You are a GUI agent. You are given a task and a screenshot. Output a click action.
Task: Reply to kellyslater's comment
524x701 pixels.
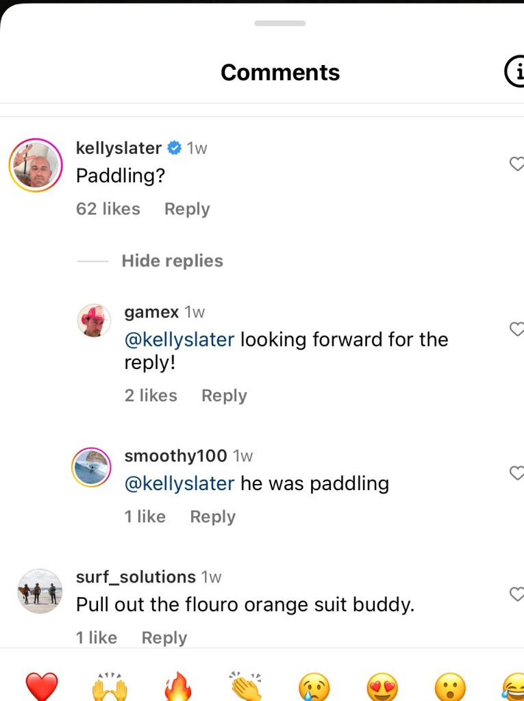187,209
